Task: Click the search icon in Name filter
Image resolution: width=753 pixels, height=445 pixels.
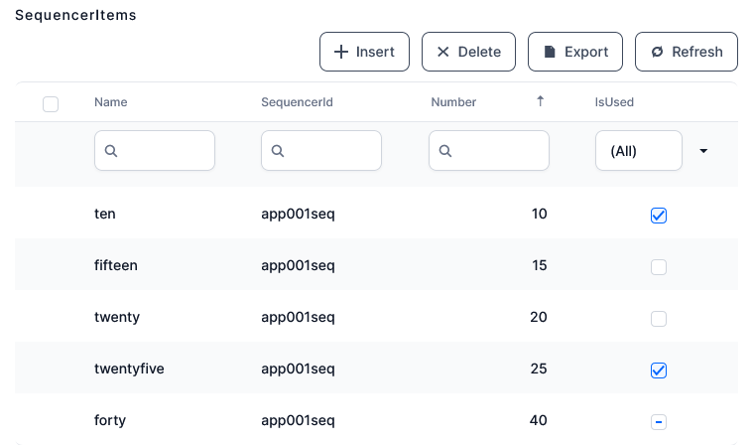Action: point(111,151)
